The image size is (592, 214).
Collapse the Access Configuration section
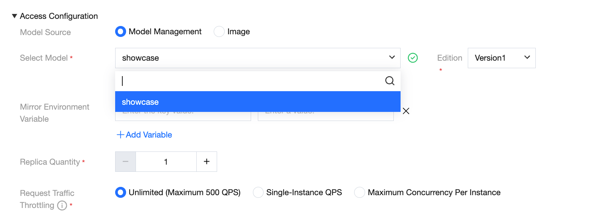tap(15, 16)
